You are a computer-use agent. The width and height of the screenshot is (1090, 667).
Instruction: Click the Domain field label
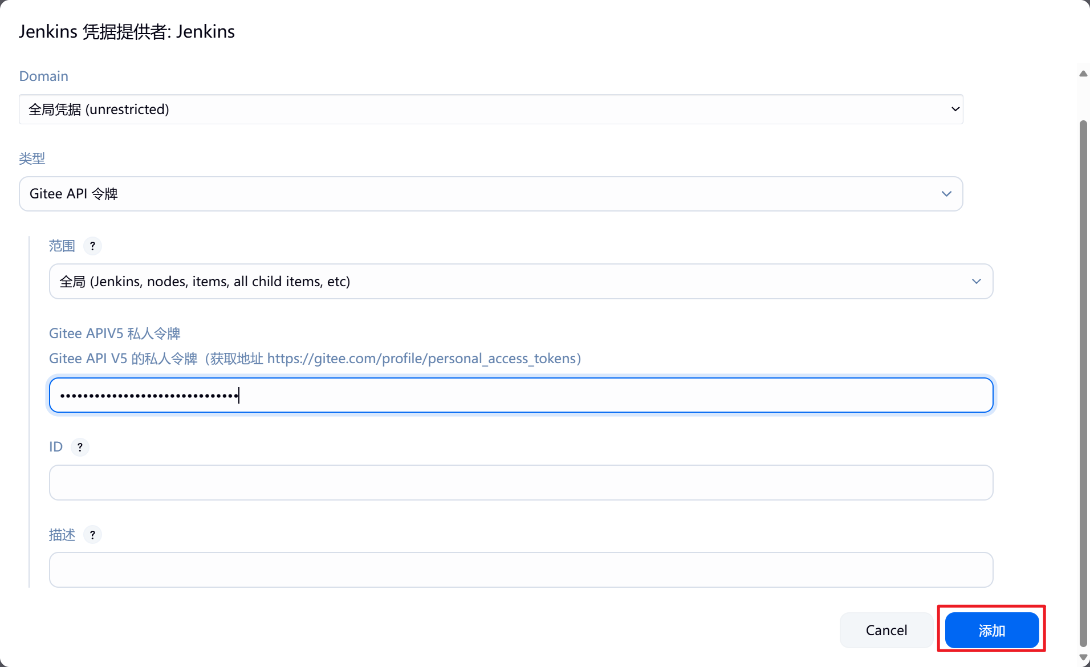coord(44,76)
